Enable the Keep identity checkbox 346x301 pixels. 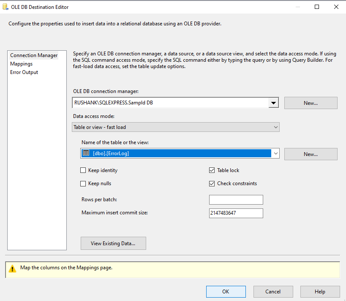pyautogui.click(x=83, y=170)
